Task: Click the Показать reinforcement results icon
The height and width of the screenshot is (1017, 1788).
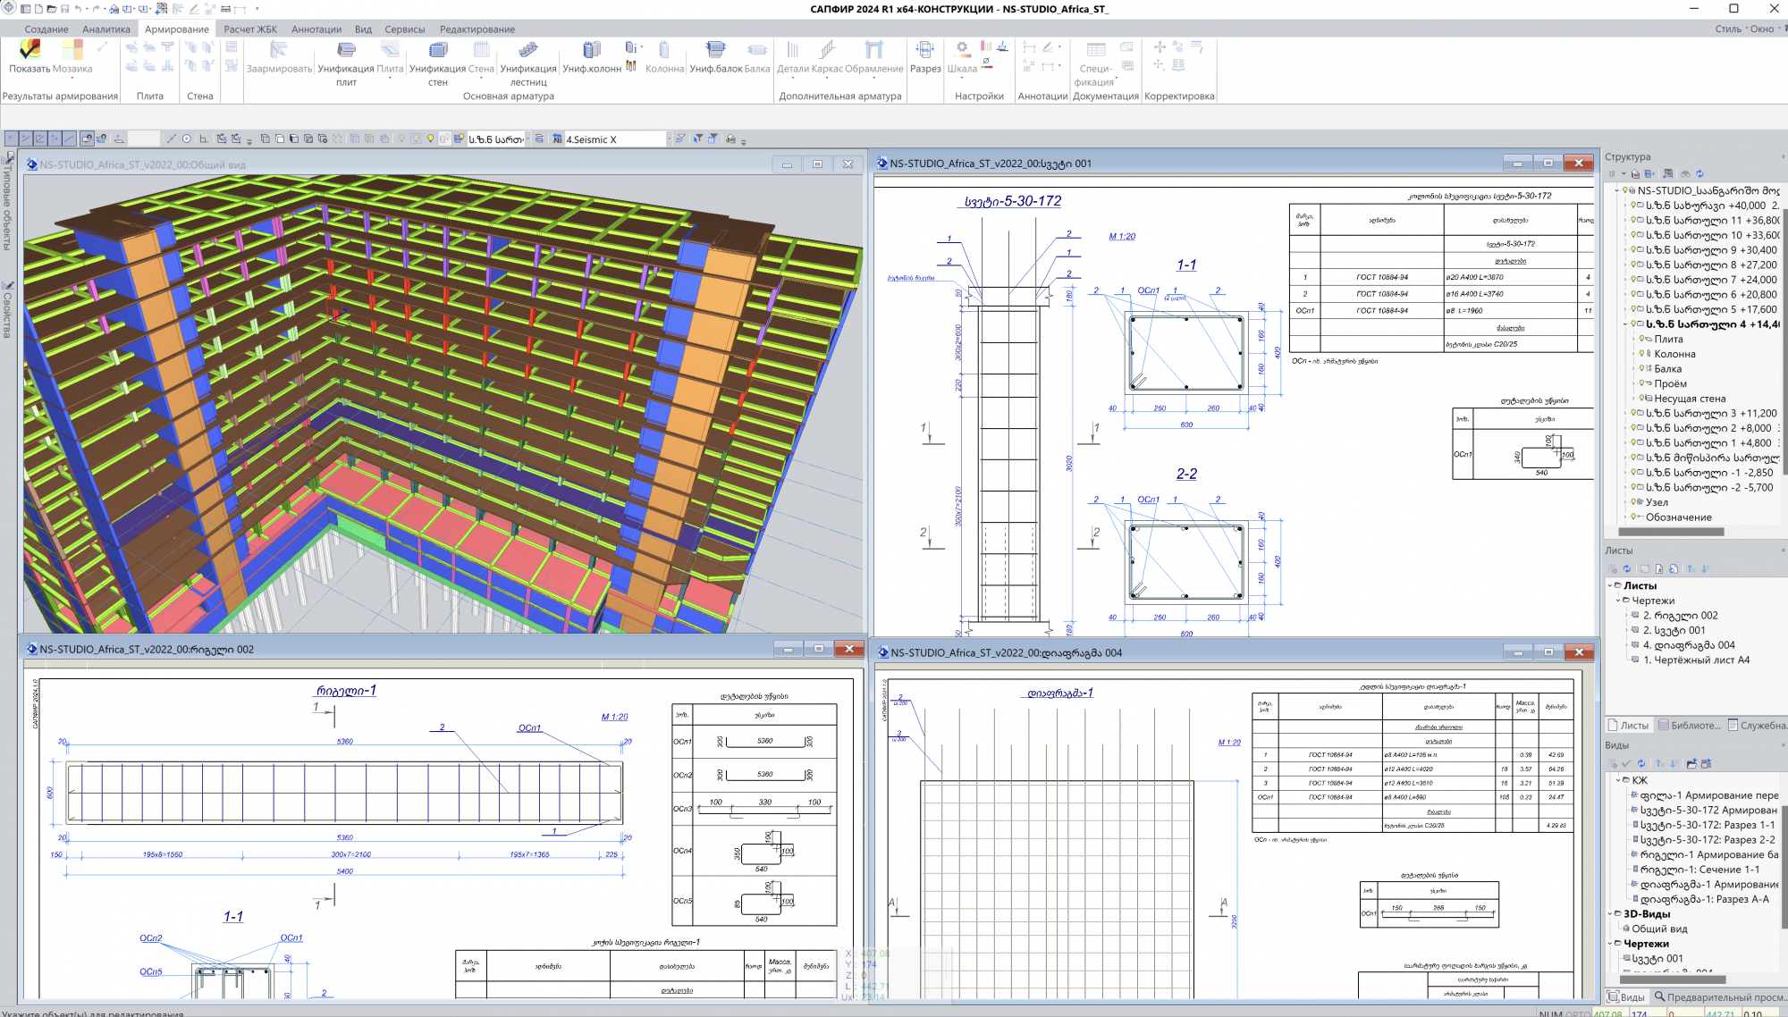Action: pos(30,50)
